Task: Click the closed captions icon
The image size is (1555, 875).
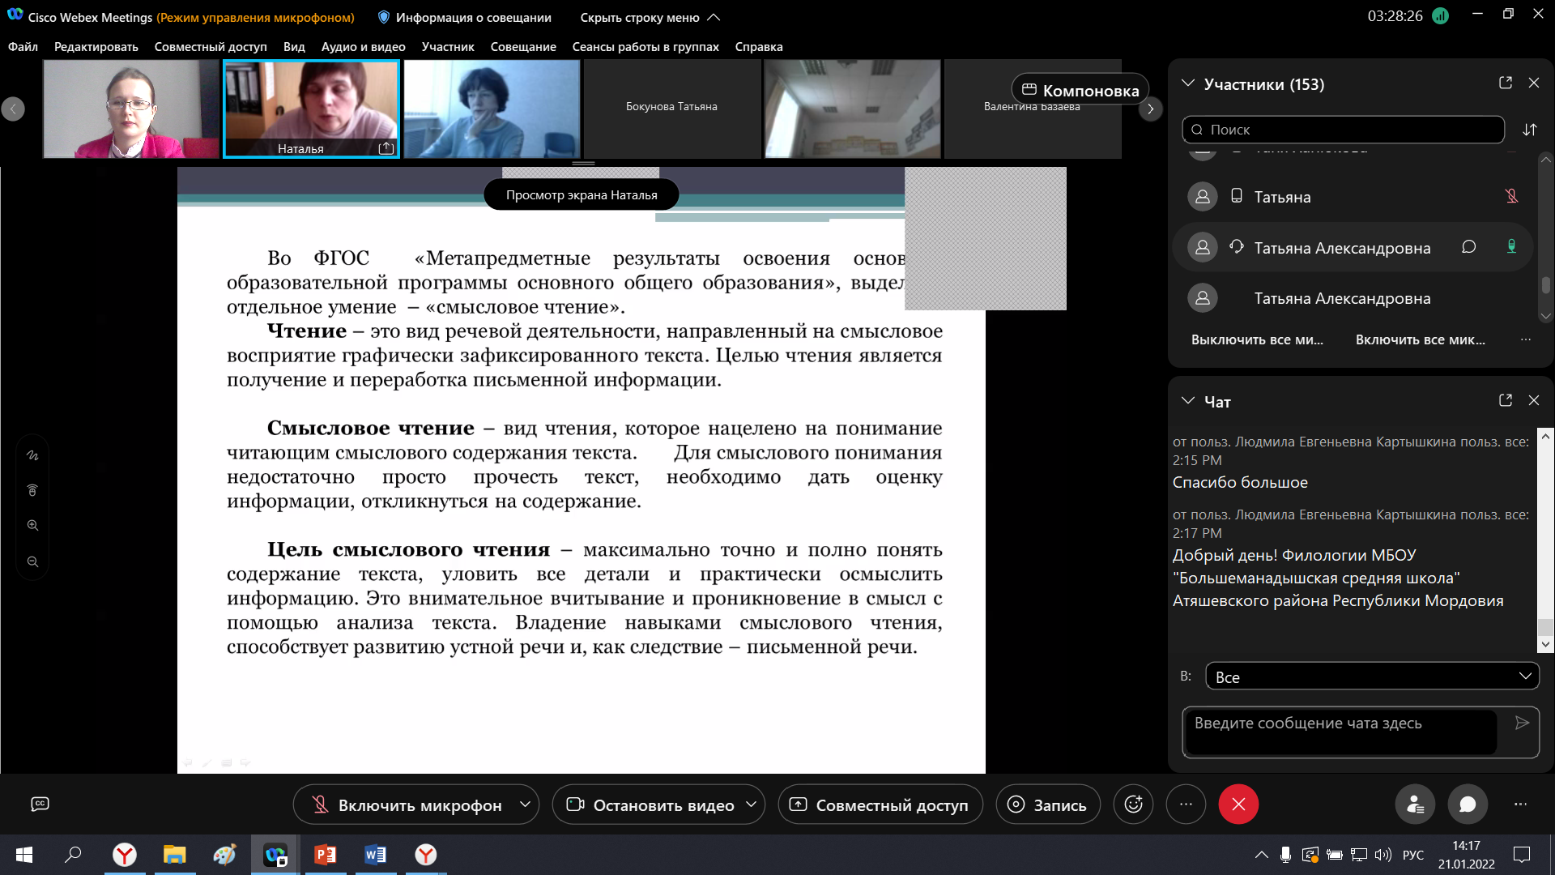Action: (x=40, y=804)
